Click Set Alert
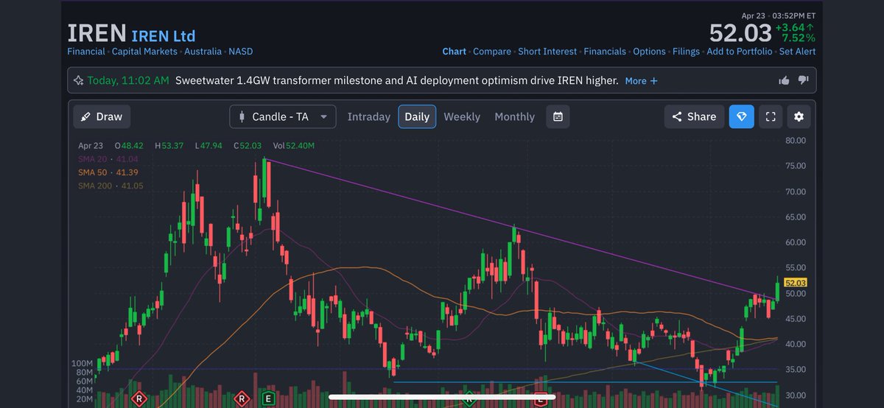 (797, 52)
